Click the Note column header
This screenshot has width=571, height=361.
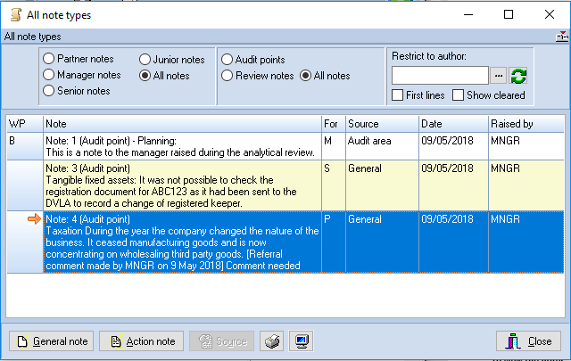click(x=182, y=124)
